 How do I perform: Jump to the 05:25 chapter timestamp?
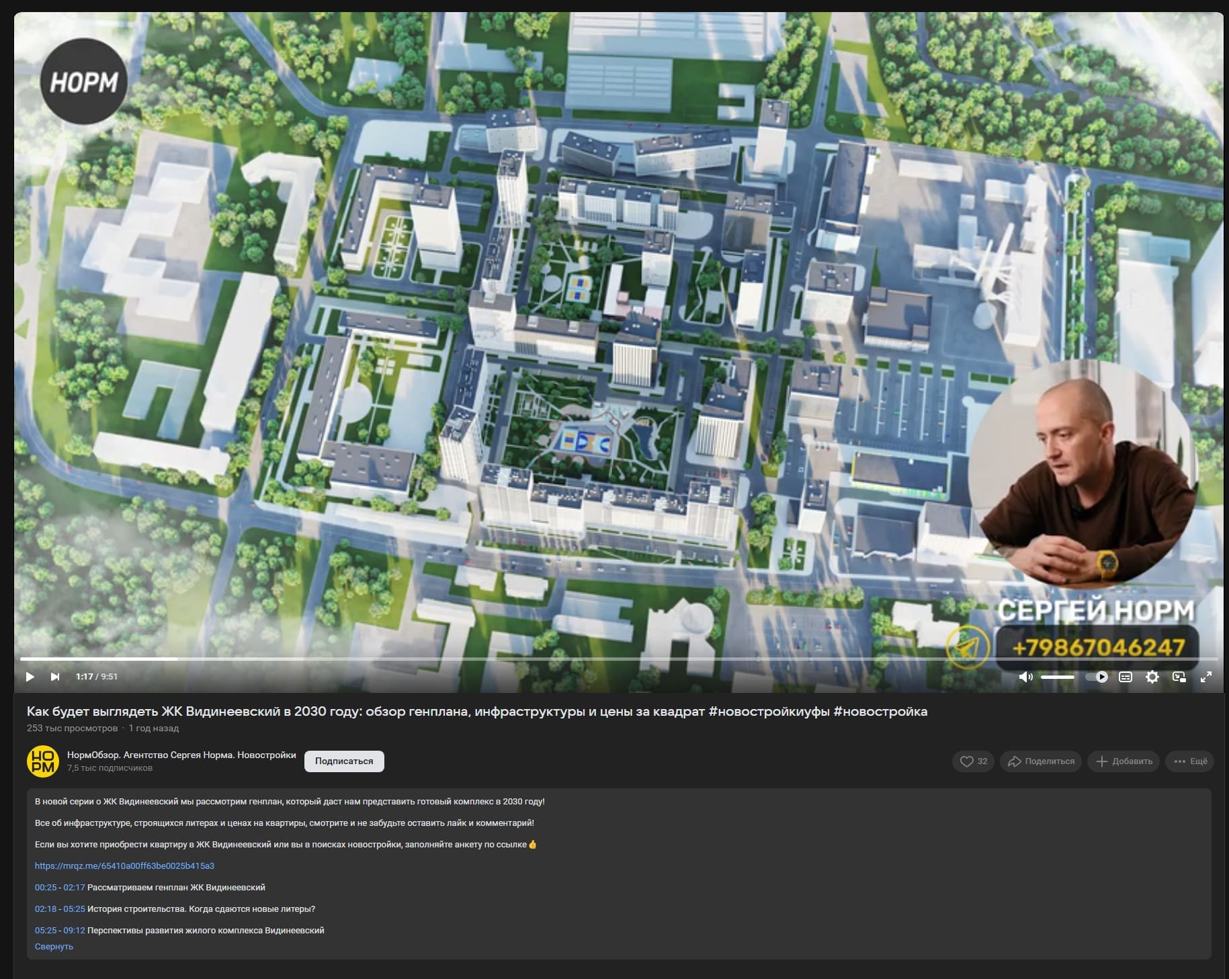pyautogui.click(x=46, y=930)
